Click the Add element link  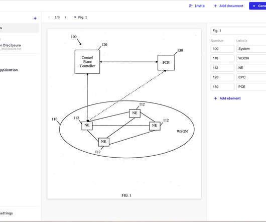(227, 98)
